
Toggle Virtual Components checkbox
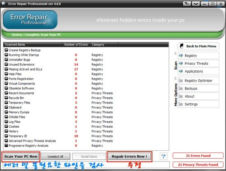[6, 83]
